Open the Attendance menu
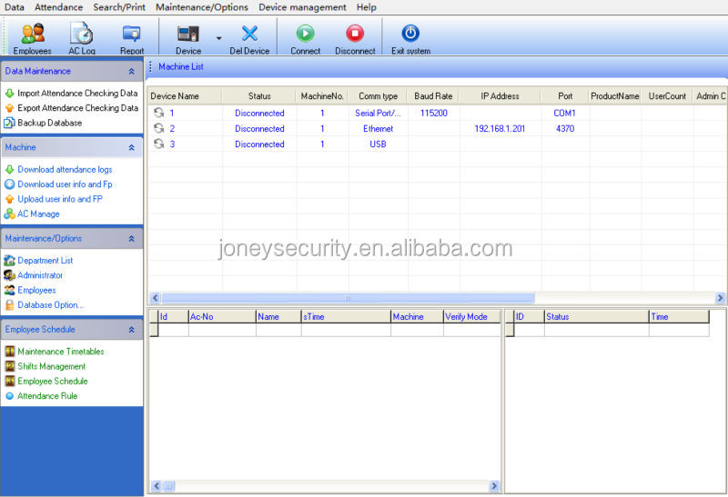 click(58, 7)
